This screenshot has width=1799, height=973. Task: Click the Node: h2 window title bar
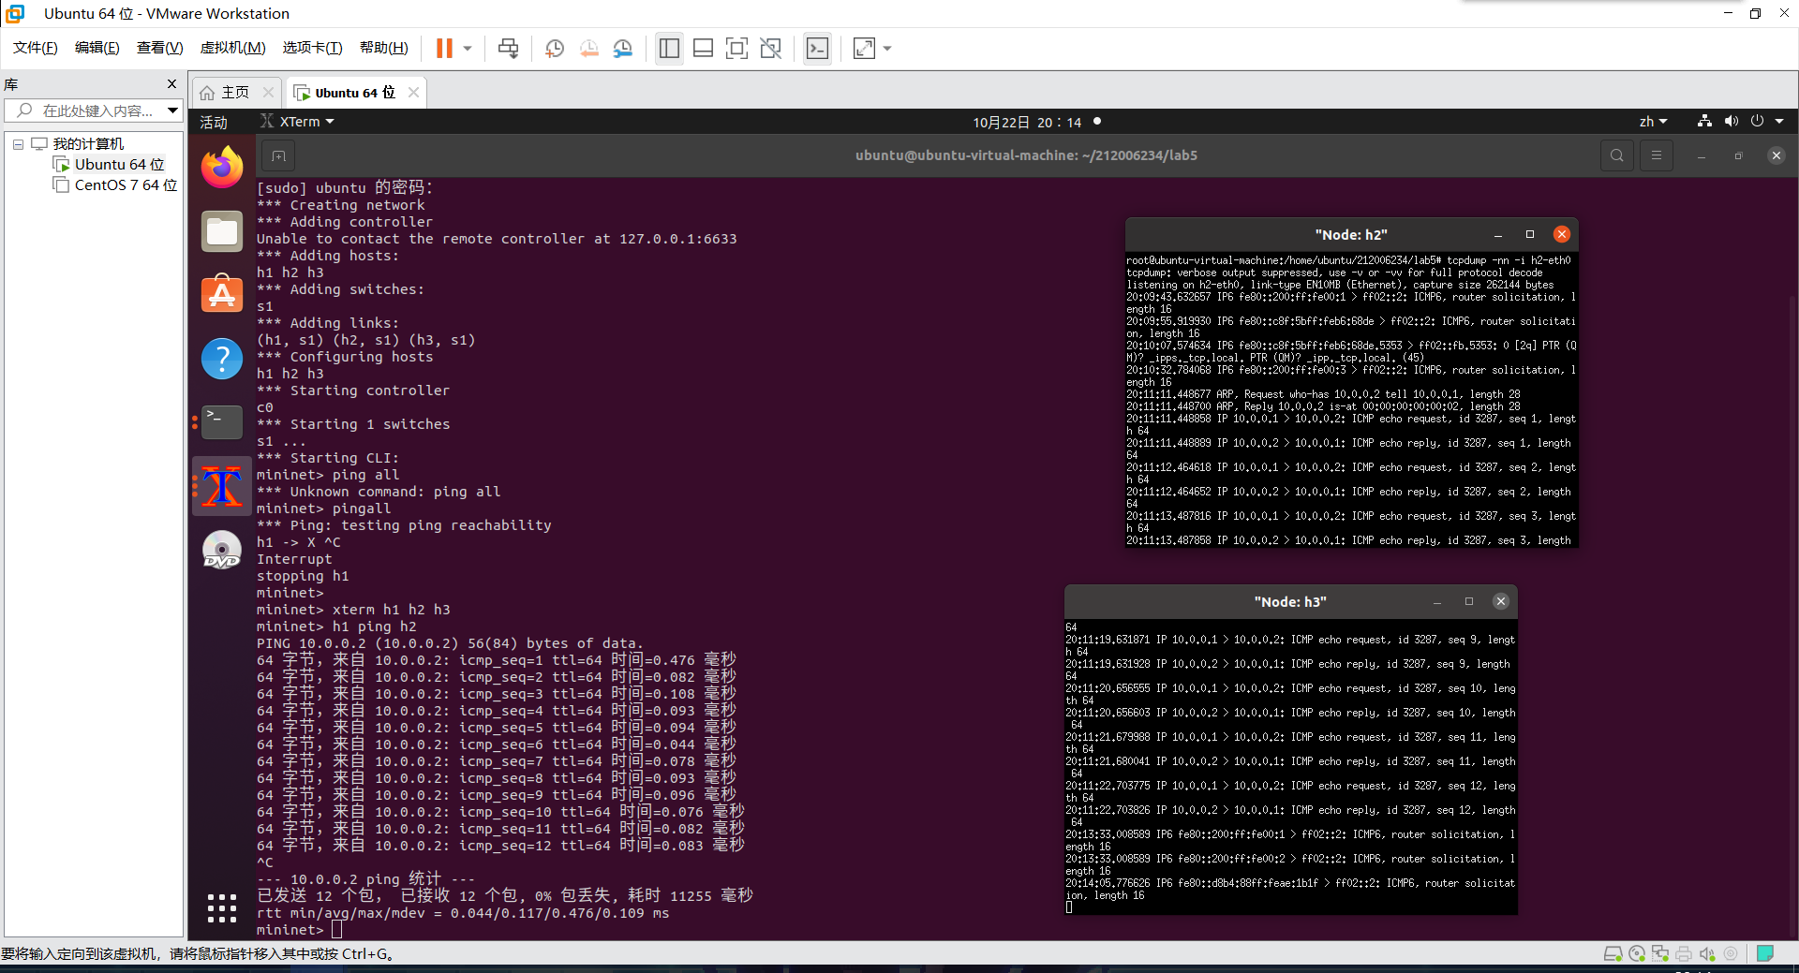(x=1351, y=235)
